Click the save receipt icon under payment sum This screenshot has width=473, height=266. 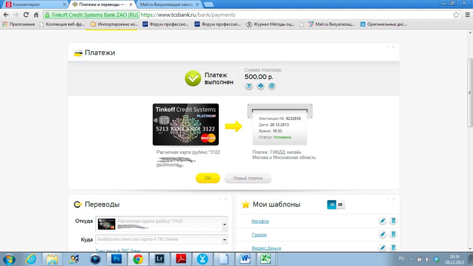click(x=249, y=86)
